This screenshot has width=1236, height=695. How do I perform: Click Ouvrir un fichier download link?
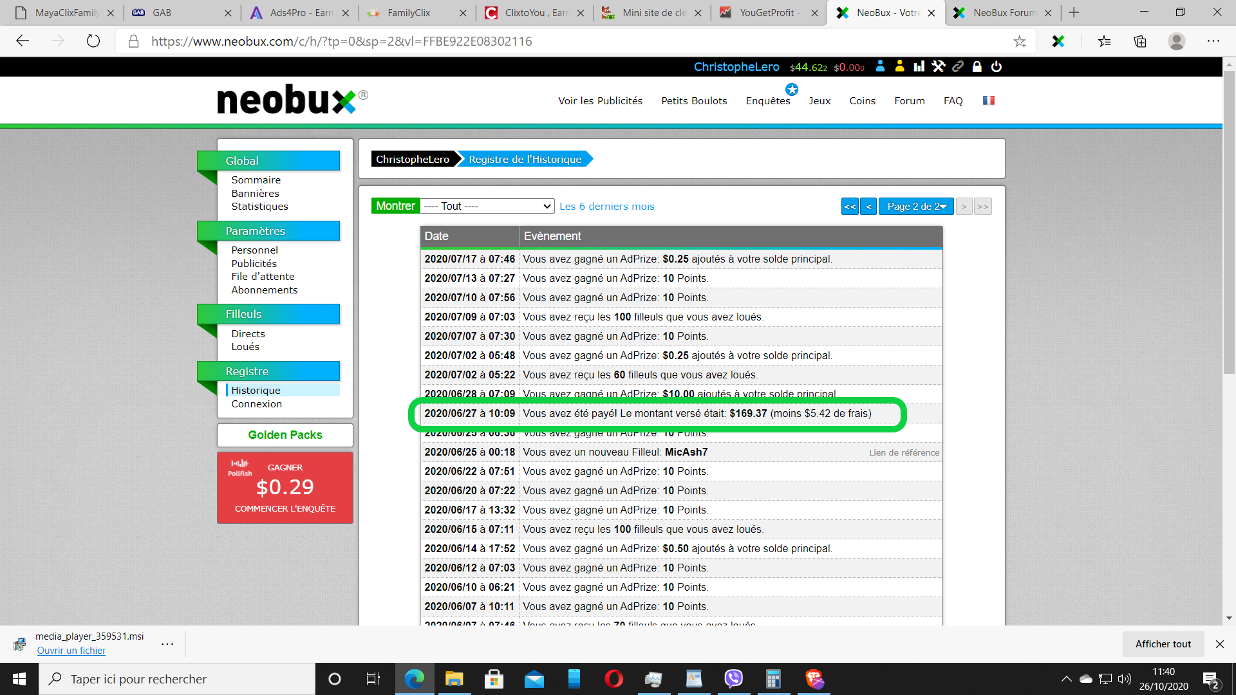tap(71, 651)
